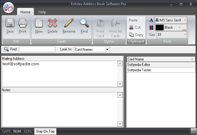The width and height of the screenshot is (197, 135).
Task: Open the Help tab
Action: tap(42, 12)
